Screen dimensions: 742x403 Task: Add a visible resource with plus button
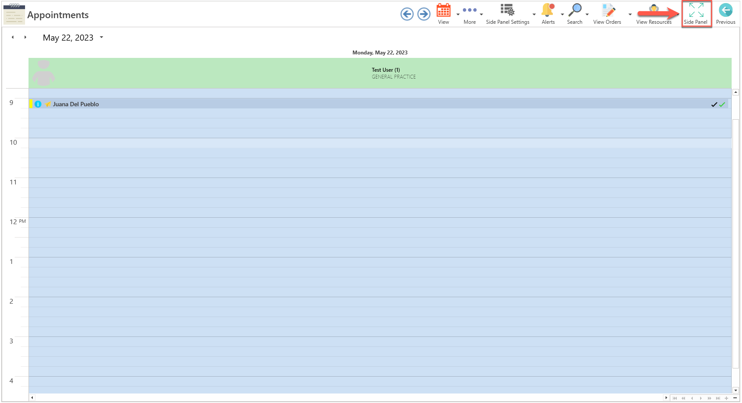pyautogui.click(x=726, y=398)
